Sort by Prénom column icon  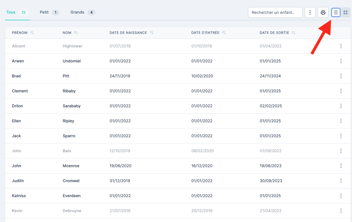32,33
